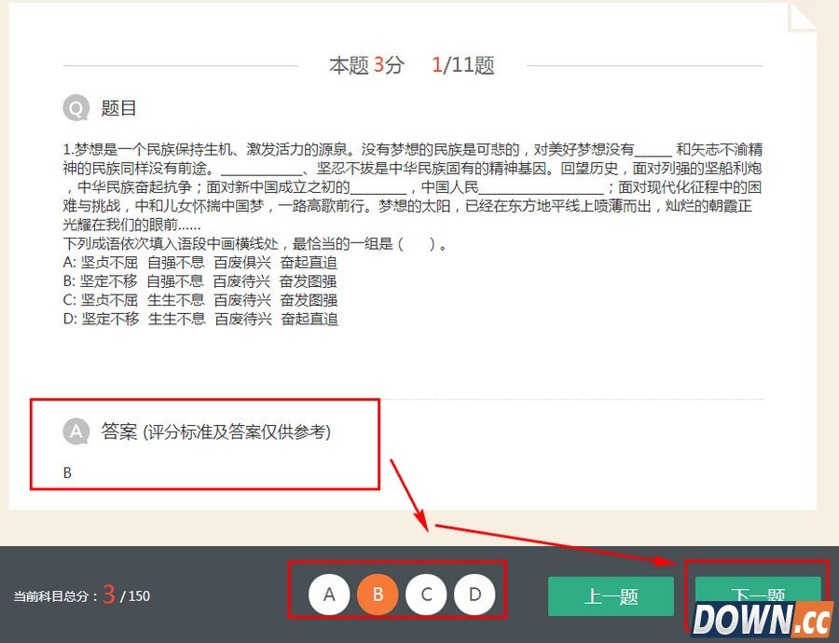839x643 pixels.
Task: Select the highlighted orange option B circle
Action: coord(378,593)
